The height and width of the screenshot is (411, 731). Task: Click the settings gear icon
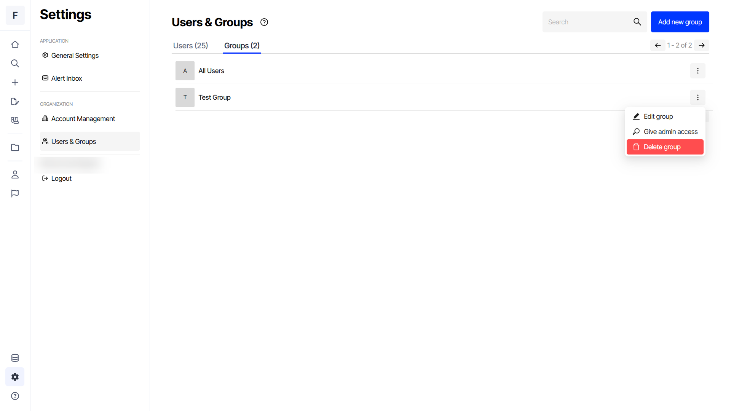point(15,377)
